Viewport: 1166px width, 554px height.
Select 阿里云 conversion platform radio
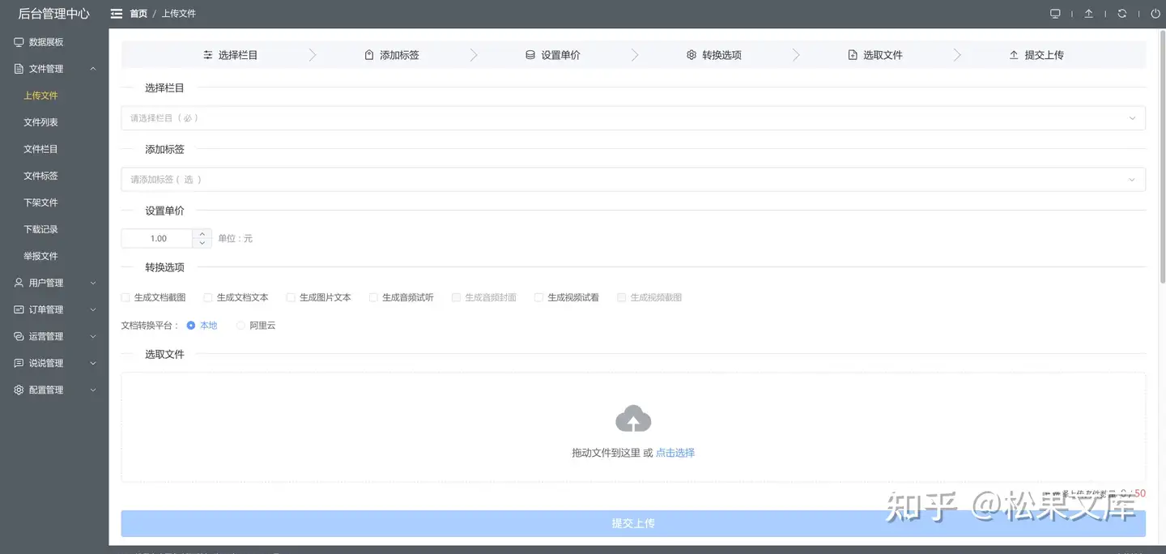coord(240,325)
